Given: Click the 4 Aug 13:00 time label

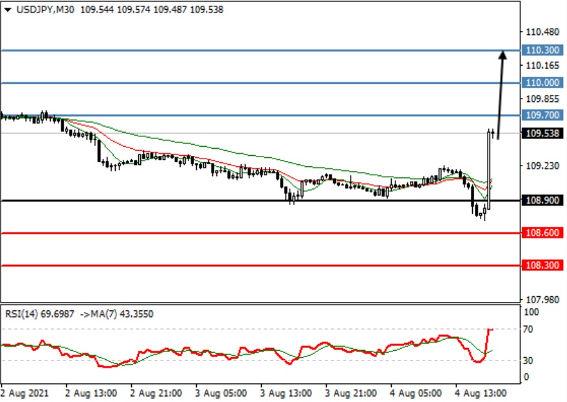Looking at the screenshot, I should click(x=481, y=394).
